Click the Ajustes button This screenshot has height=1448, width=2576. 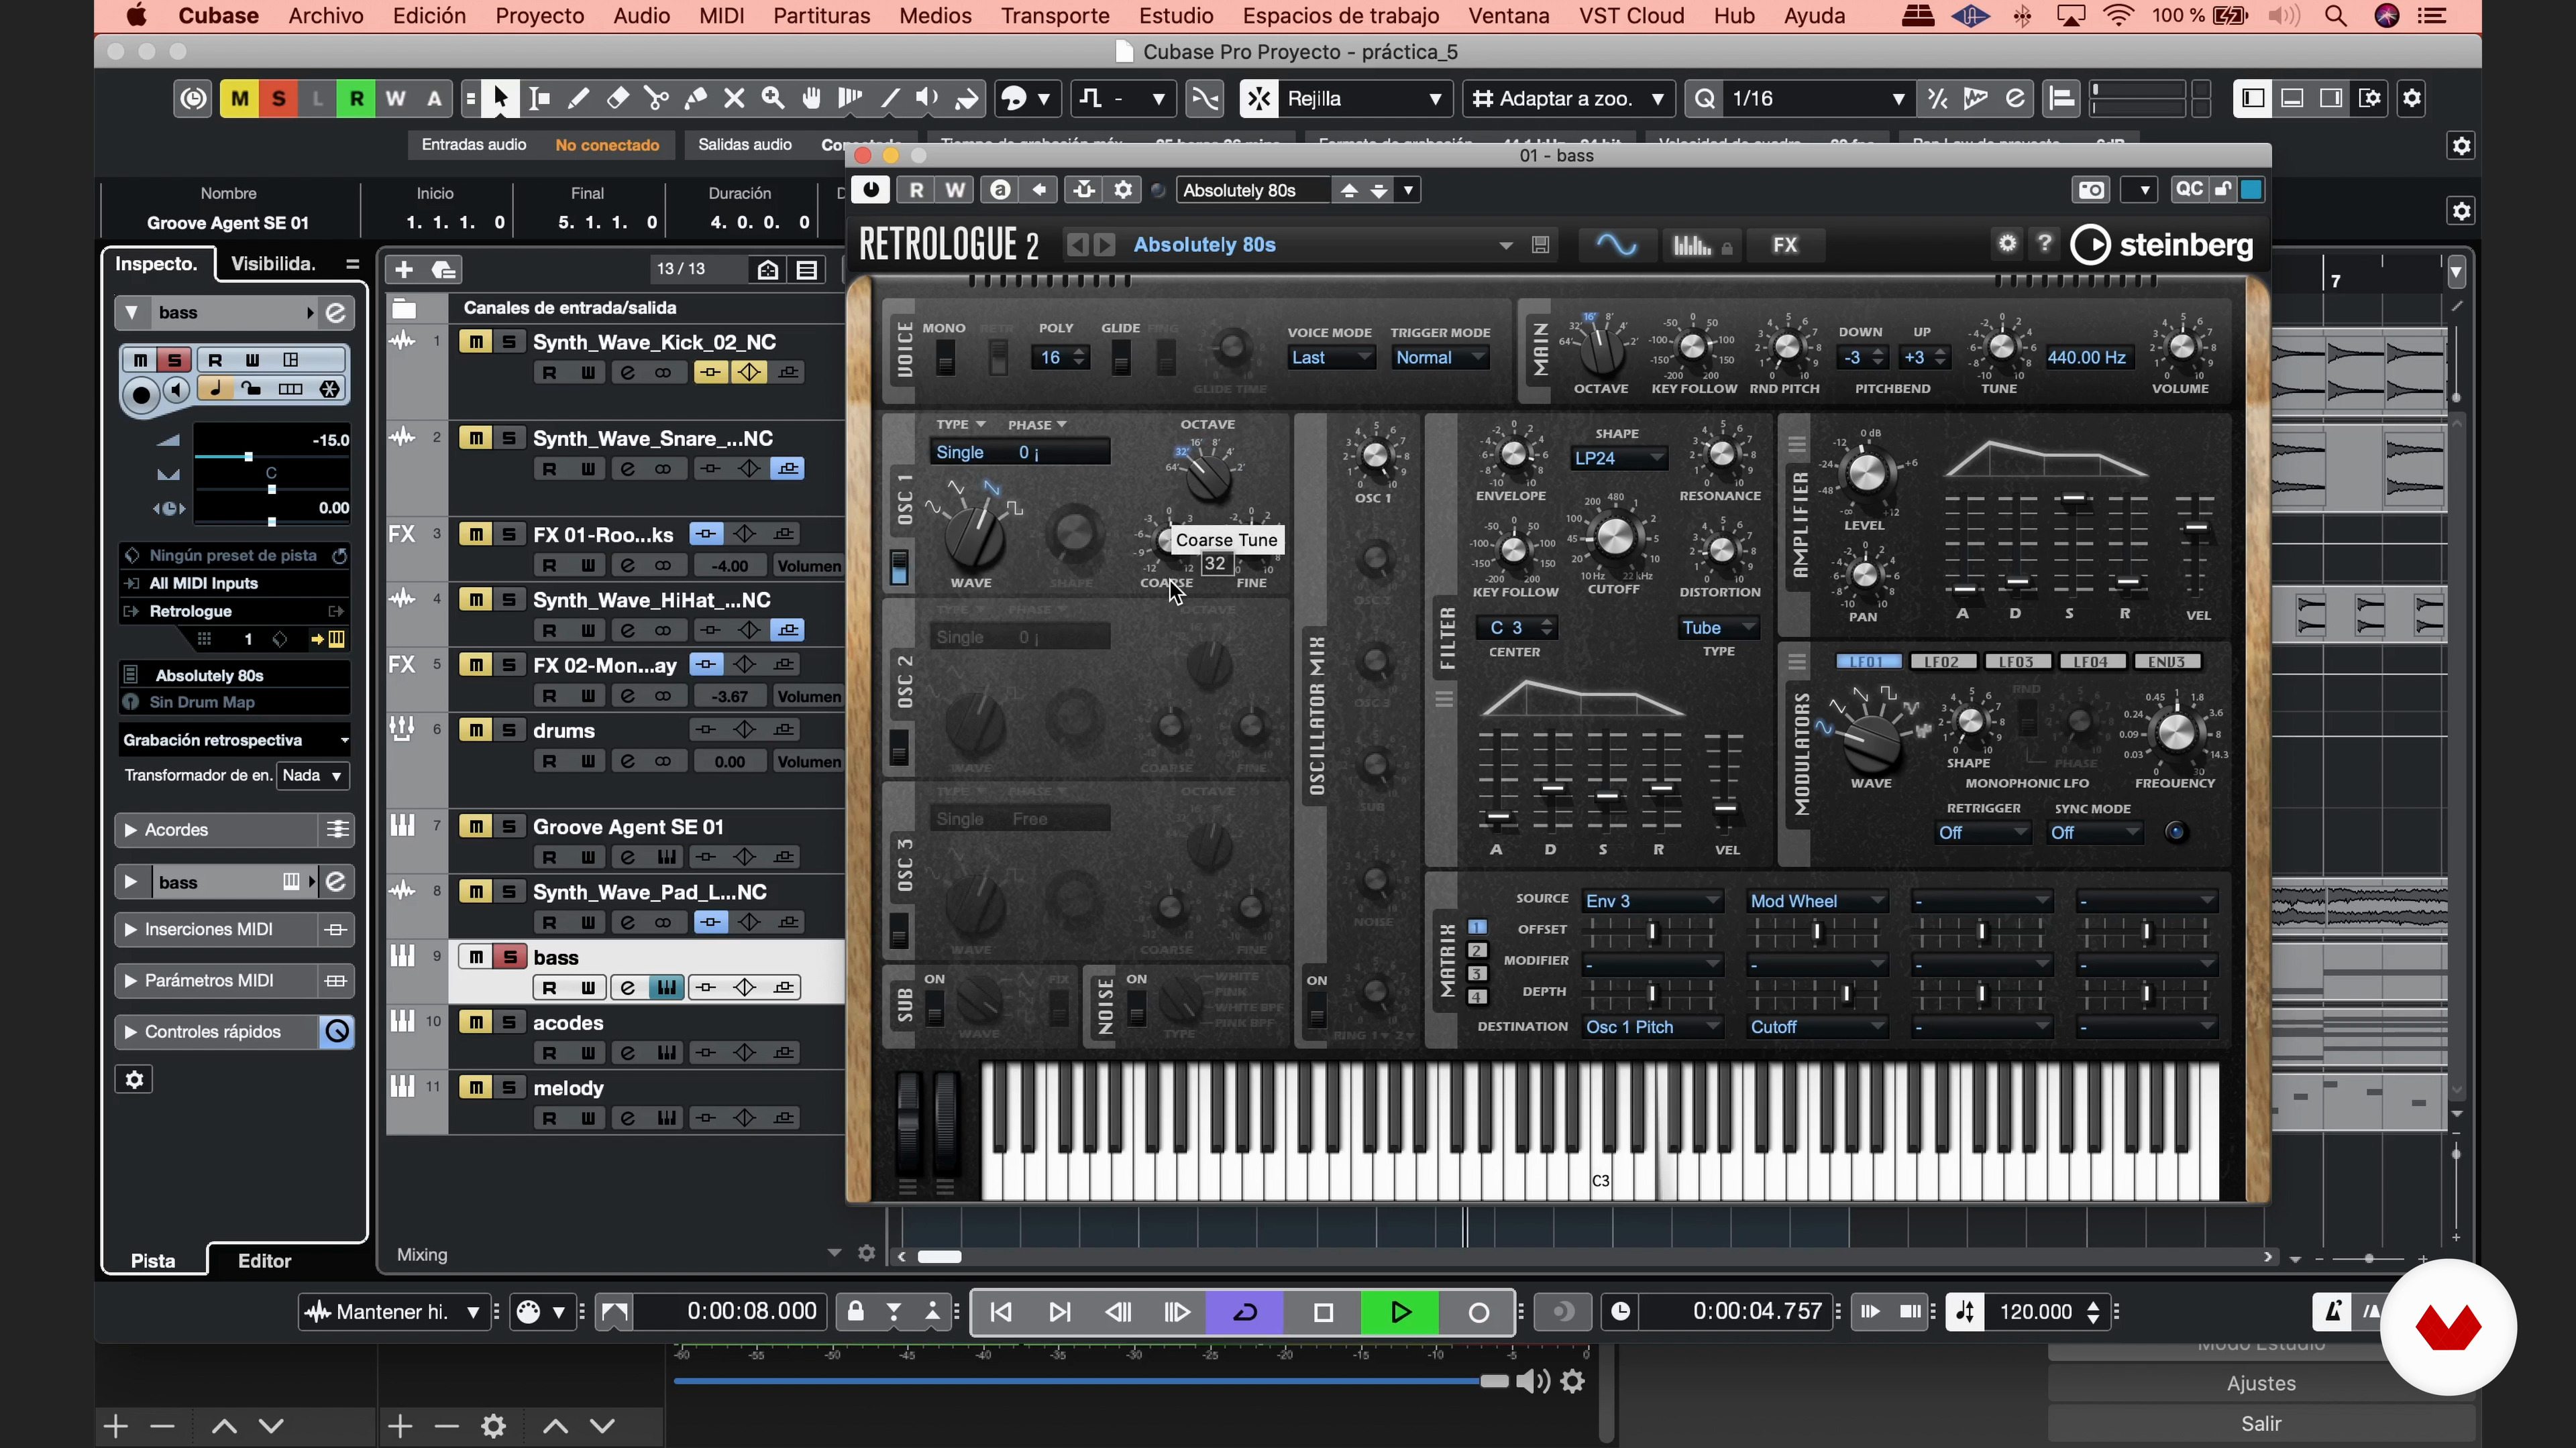pyautogui.click(x=2261, y=1383)
